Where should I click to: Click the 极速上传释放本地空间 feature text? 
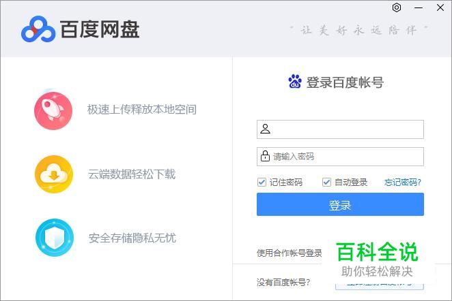141,109
